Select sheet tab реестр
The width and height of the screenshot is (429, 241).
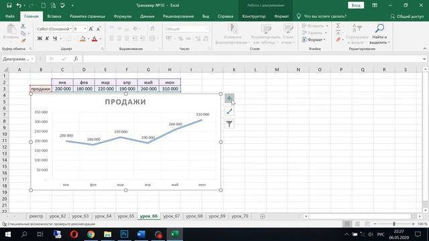[x=36, y=216]
